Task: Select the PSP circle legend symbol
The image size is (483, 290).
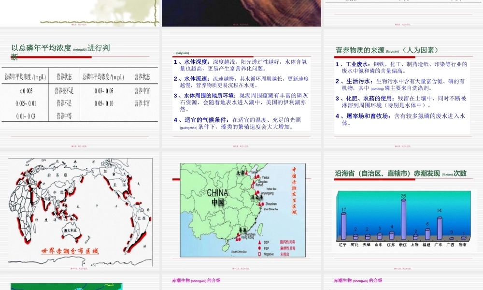Action: [259, 248]
